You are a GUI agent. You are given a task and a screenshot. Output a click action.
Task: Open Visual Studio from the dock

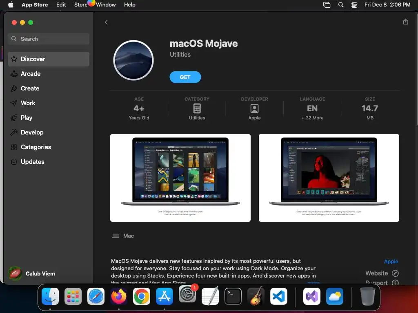pos(311,296)
